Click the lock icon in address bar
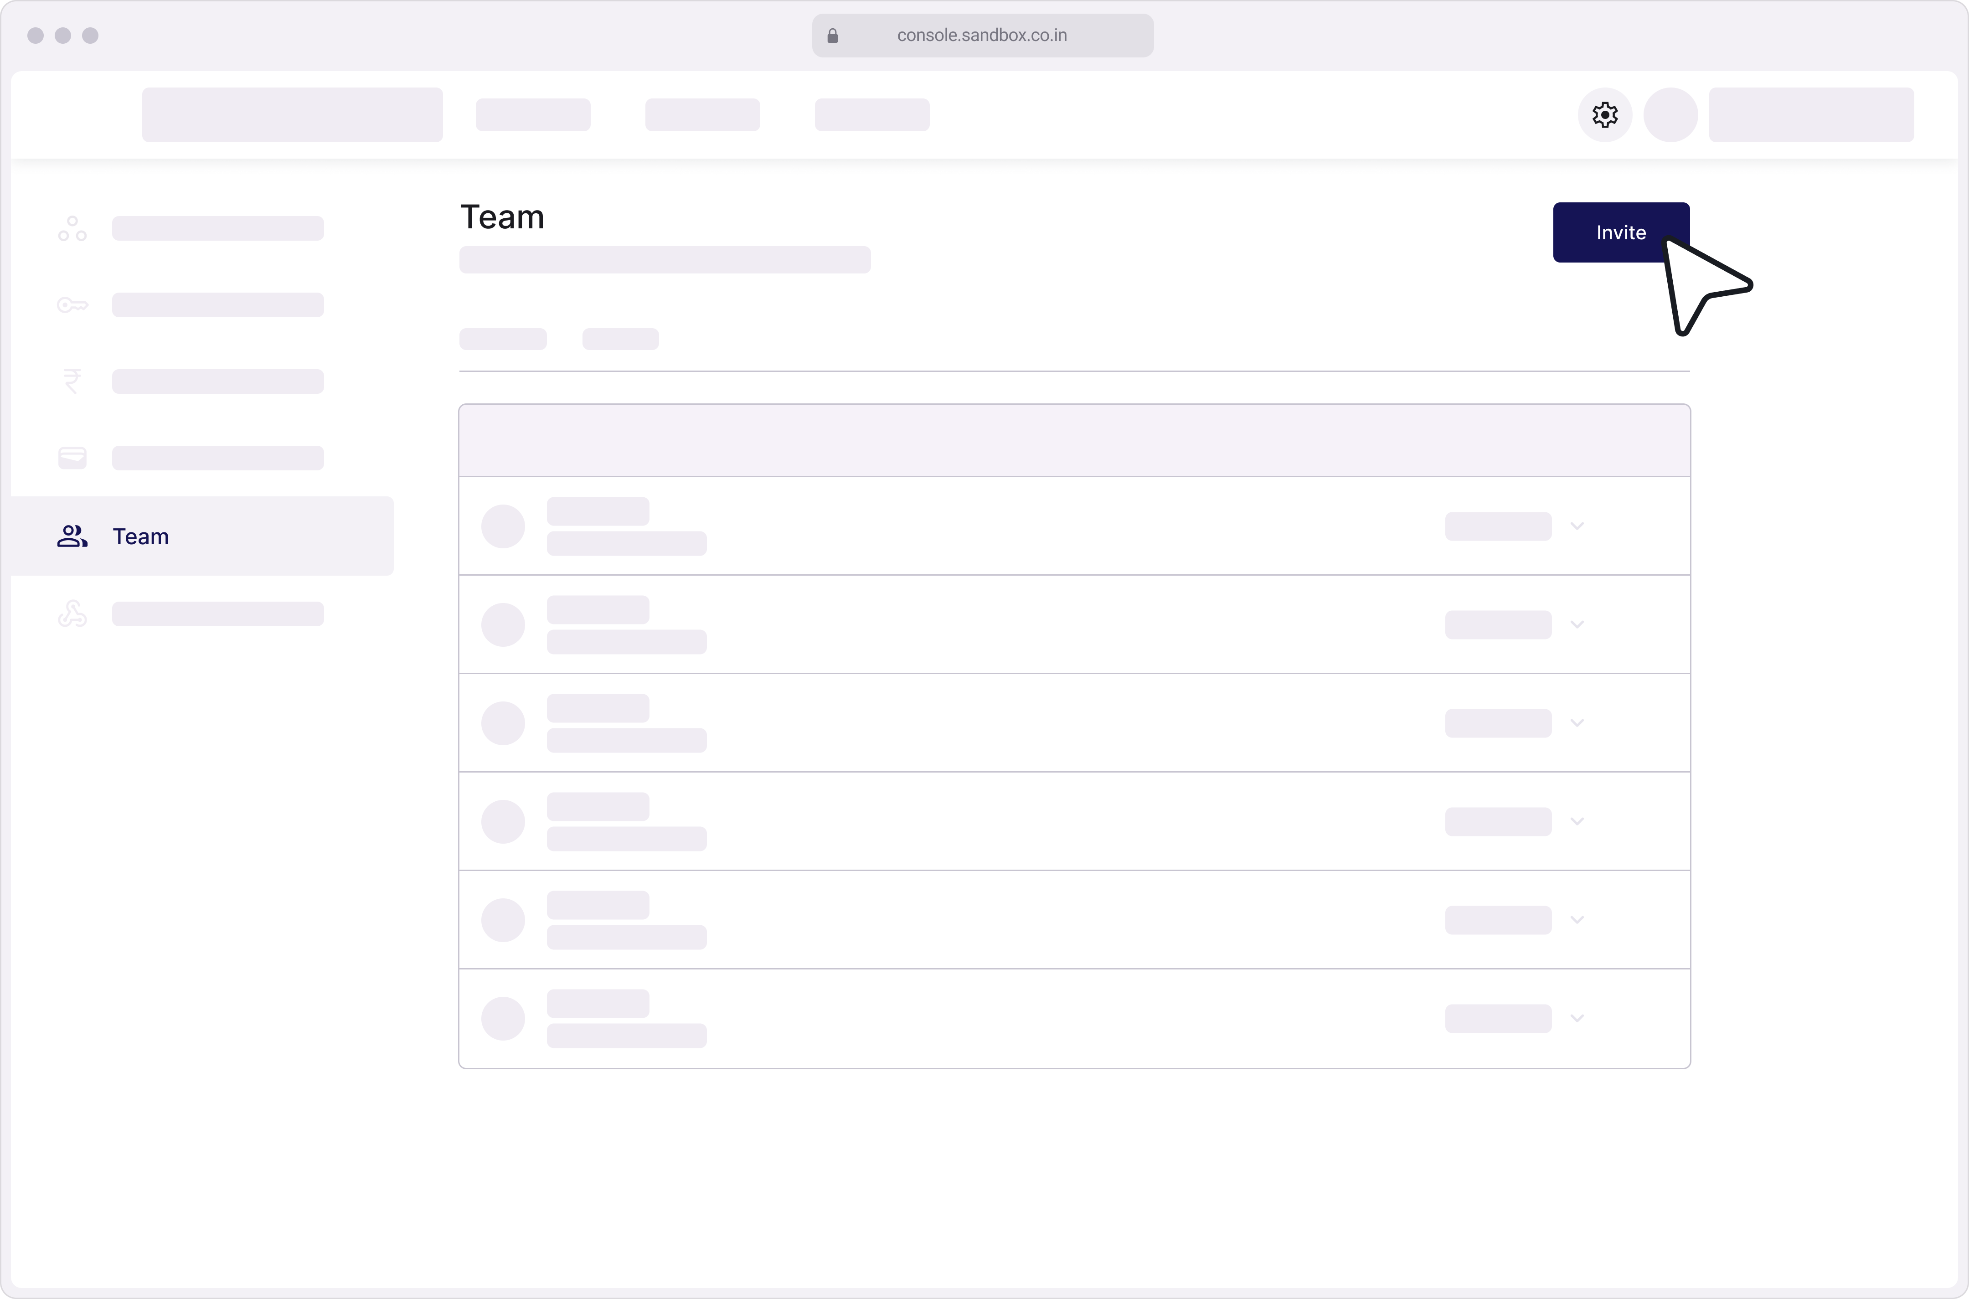 (833, 36)
